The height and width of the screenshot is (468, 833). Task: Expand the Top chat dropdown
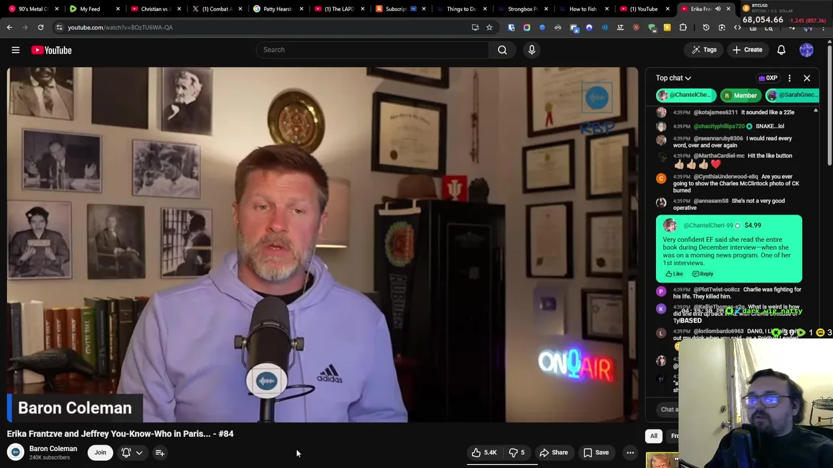tap(674, 78)
